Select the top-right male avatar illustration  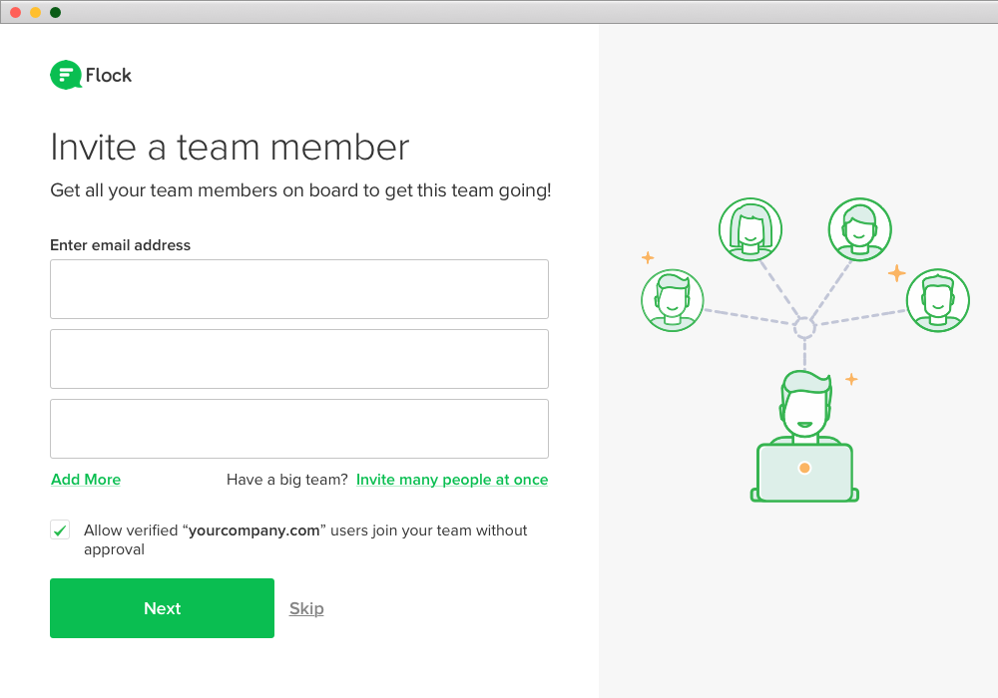point(859,228)
